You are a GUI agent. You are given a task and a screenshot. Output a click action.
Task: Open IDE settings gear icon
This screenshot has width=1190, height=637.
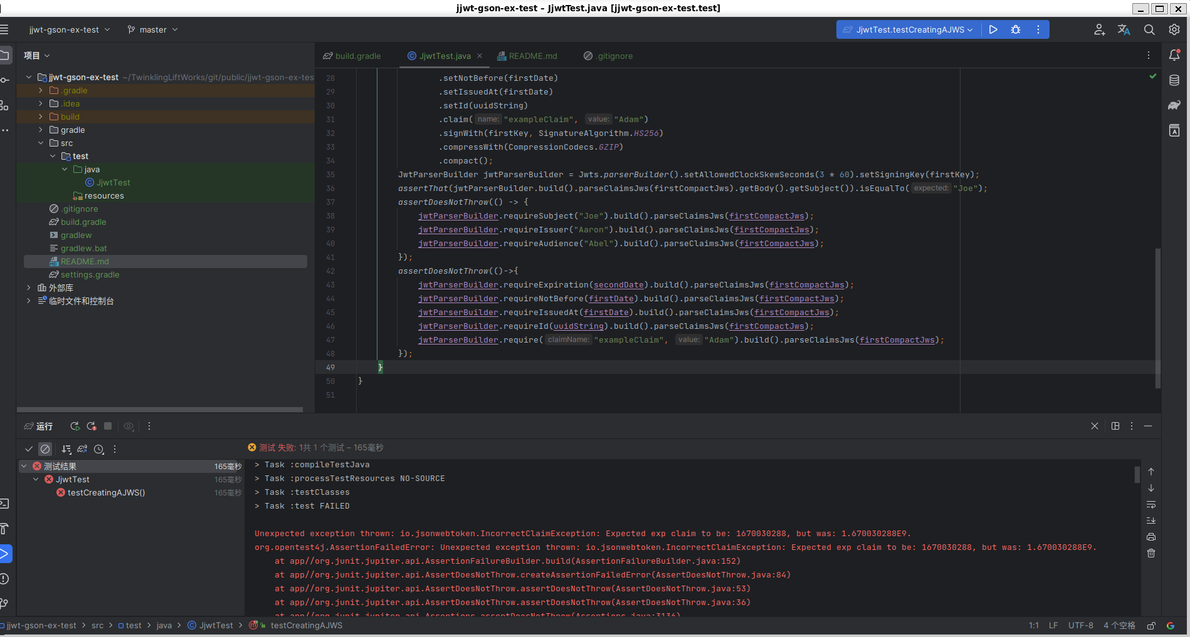(1174, 29)
